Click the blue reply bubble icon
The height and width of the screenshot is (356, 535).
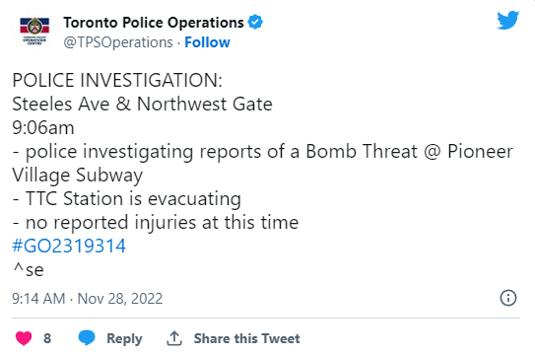pos(87,338)
